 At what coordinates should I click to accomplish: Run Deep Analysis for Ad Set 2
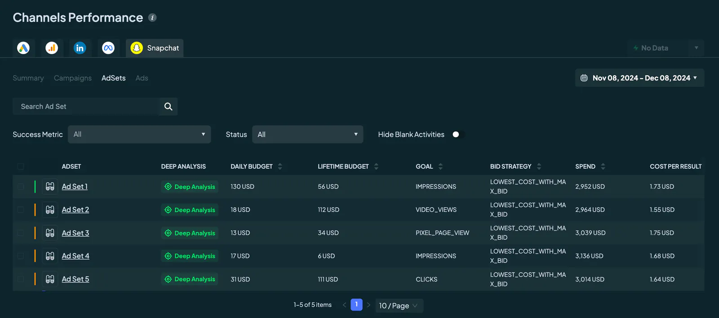click(x=190, y=210)
